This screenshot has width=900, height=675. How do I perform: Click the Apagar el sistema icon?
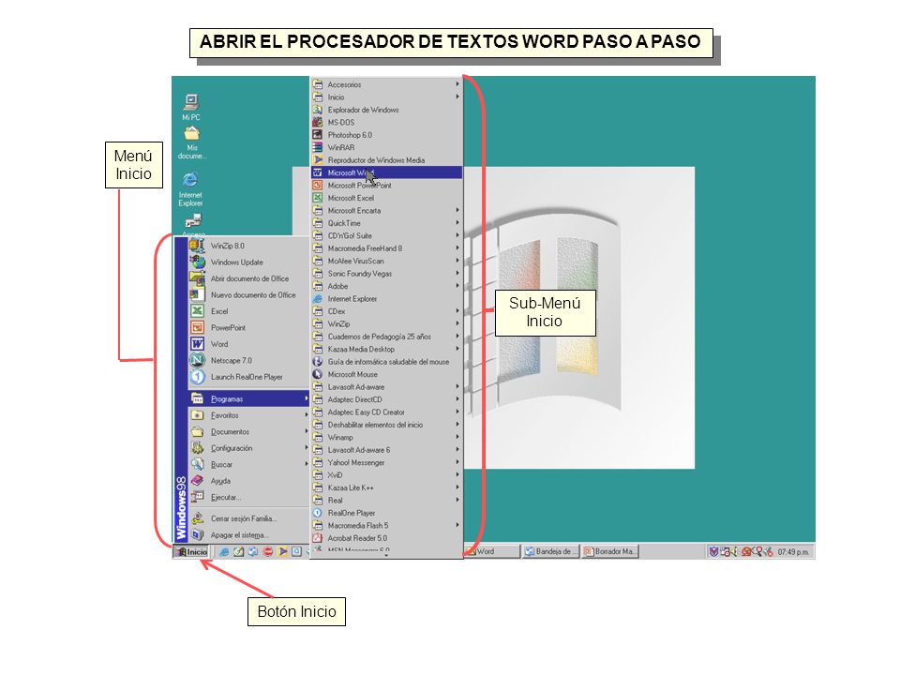[x=197, y=535]
